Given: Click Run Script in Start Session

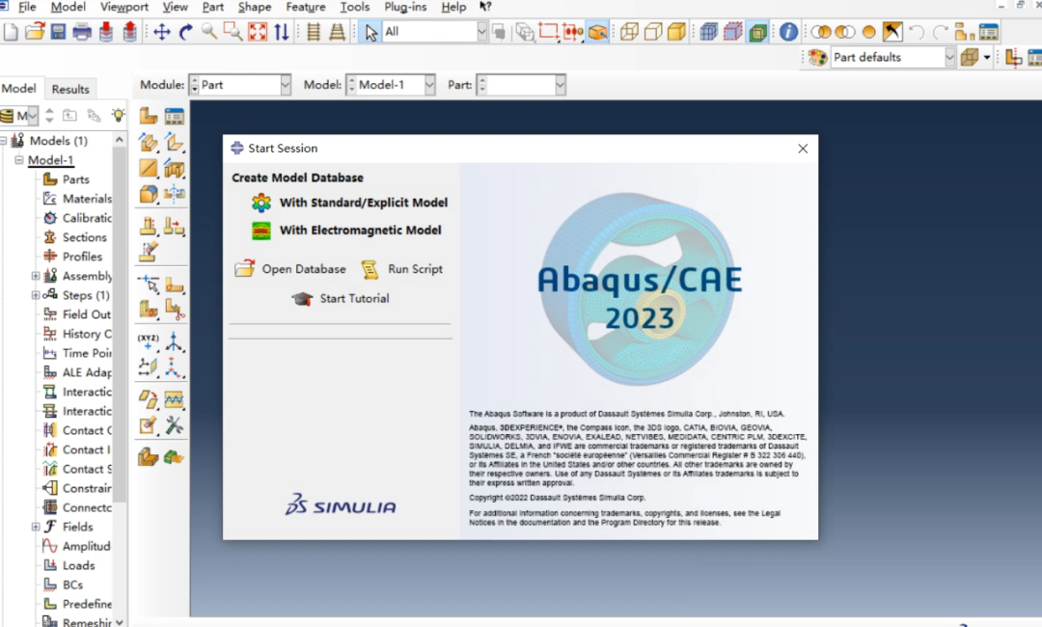Looking at the screenshot, I should pos(402,269).
